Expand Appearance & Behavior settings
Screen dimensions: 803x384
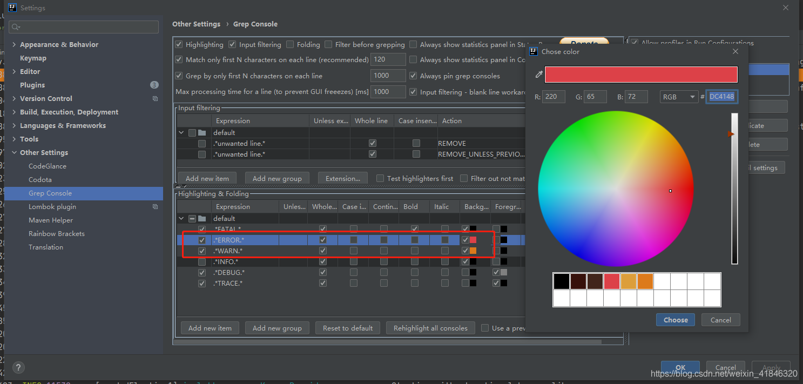[14, 45]
